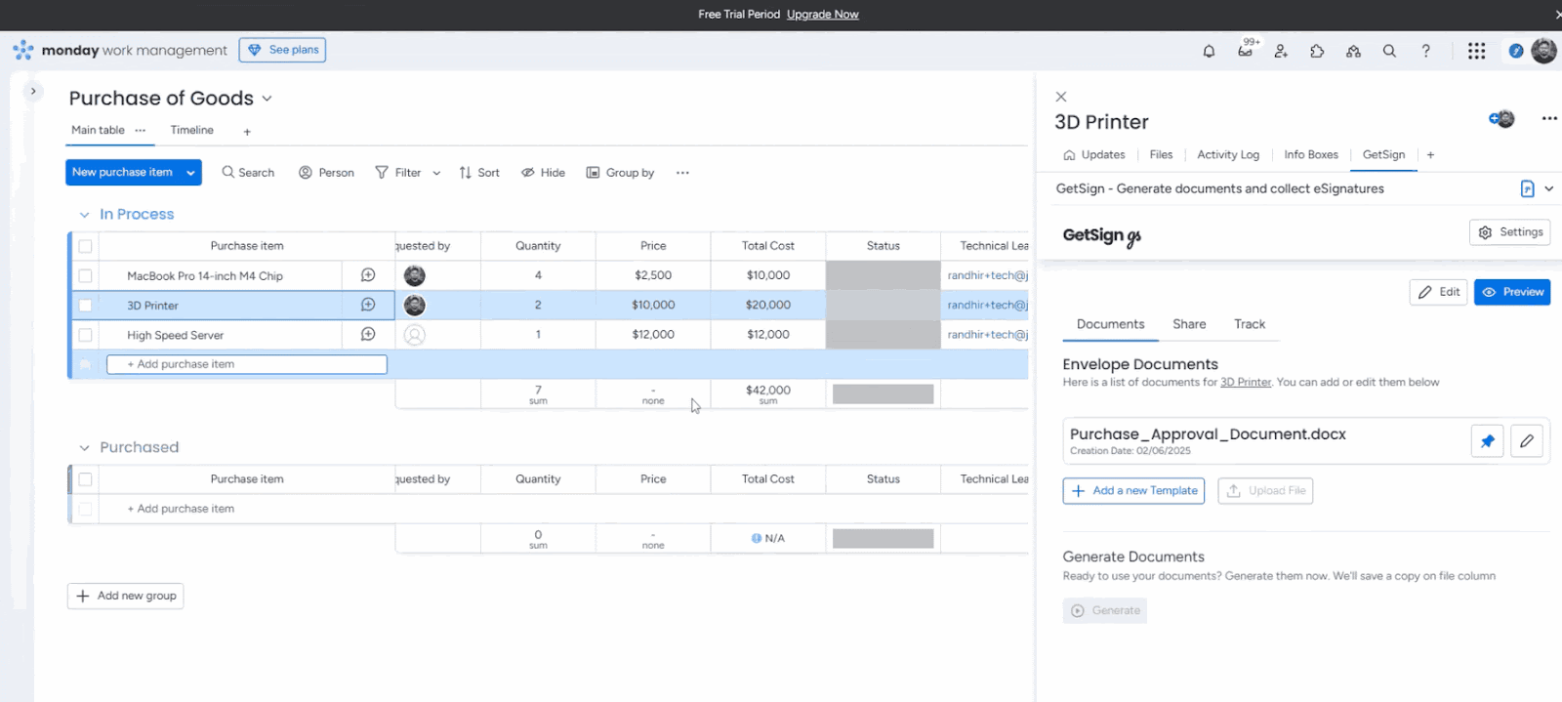Image resolution: width=1562 pixels, height=702 pixels.
Task: Open the products switcher grid icon
Action: click(x=1476, y=51)
